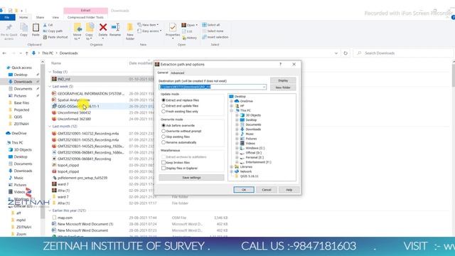Click the New folder button in the dialog
This screenshot has width=455, height=256.
click(283, 87)
